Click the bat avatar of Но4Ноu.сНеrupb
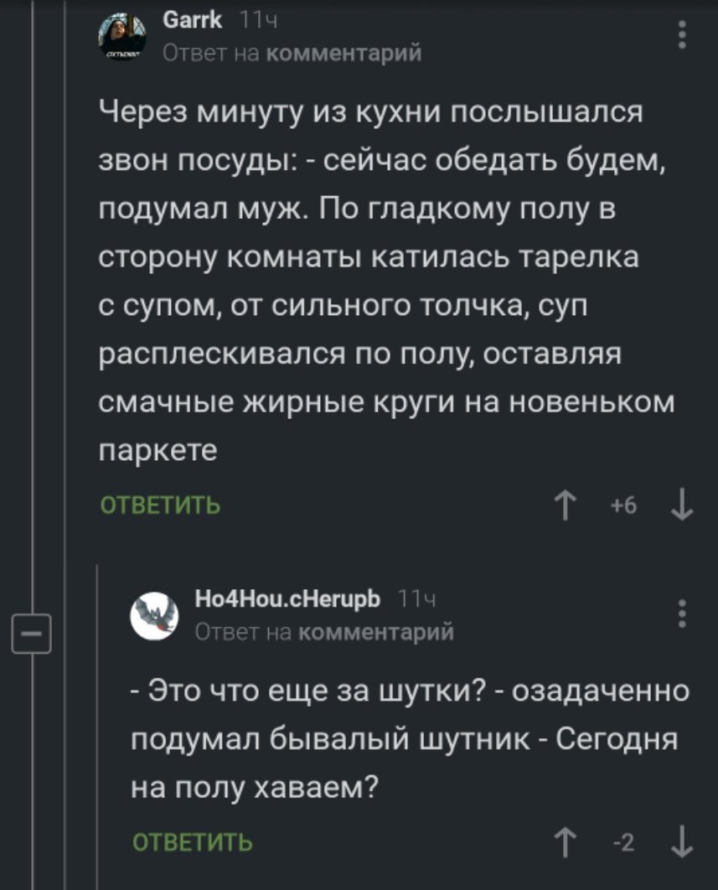The height and width of the screenshot is (890, 718). click(156, 615)
